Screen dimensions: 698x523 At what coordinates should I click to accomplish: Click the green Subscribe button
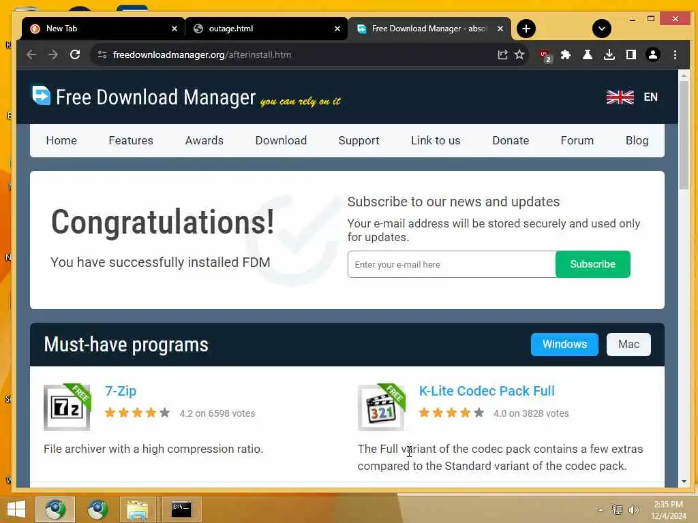(593, 264)
